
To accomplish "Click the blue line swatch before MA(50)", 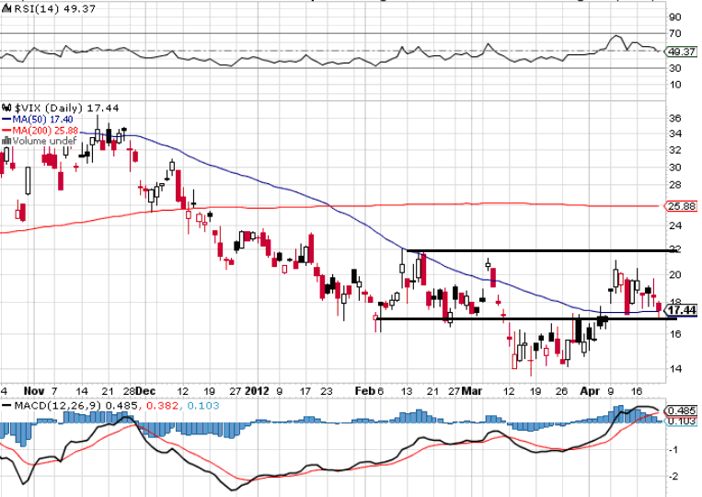I will point(6,120).
